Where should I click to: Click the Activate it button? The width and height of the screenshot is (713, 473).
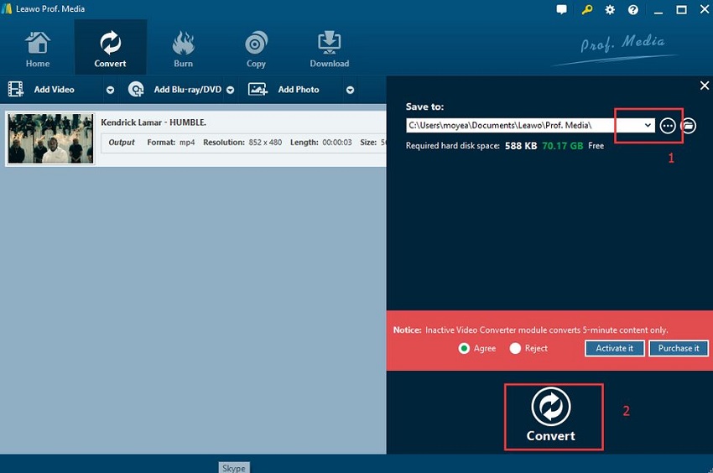coord(614,348)
